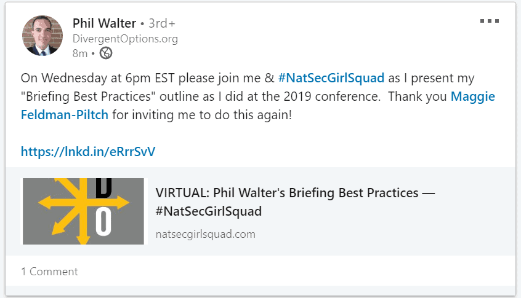Open the three-dot post options menu
This screenshot has height=298, width=521.
click(490, 21)
